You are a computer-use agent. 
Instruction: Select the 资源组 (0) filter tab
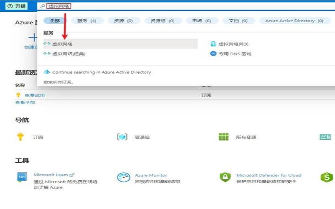pos(162,20)
